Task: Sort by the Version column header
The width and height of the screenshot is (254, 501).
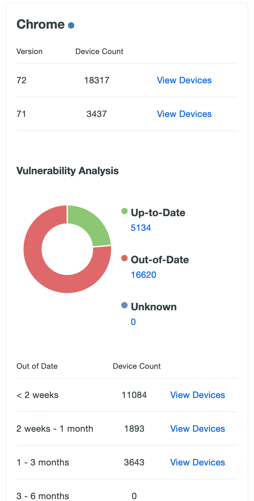Action: 29,51
